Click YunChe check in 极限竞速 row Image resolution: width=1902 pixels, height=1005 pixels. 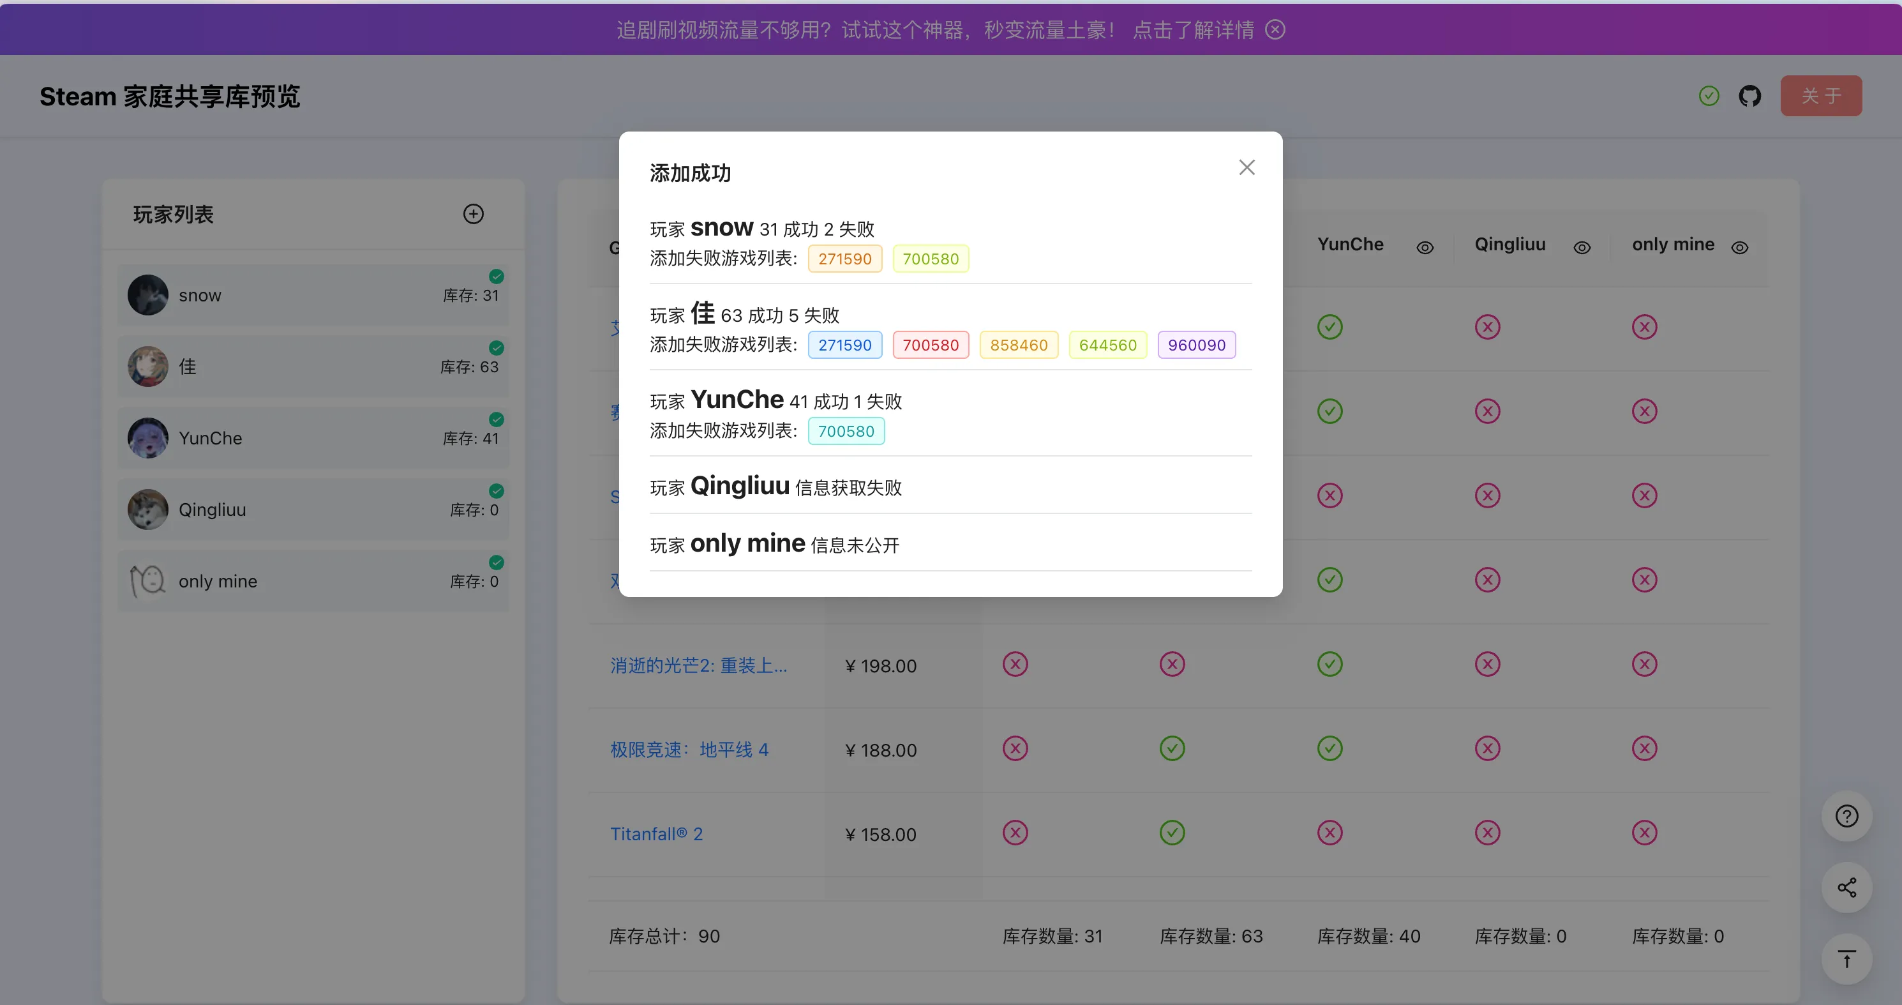pyautogui.click(x=1329, y=748)
